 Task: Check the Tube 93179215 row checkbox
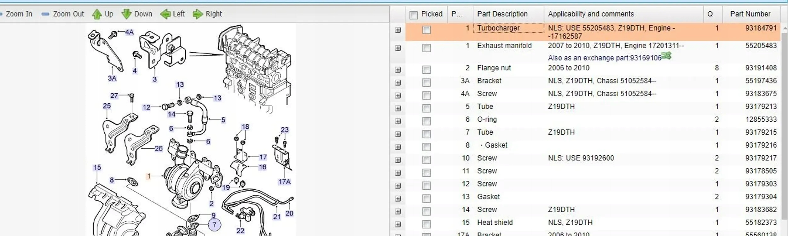click(426, 134)
